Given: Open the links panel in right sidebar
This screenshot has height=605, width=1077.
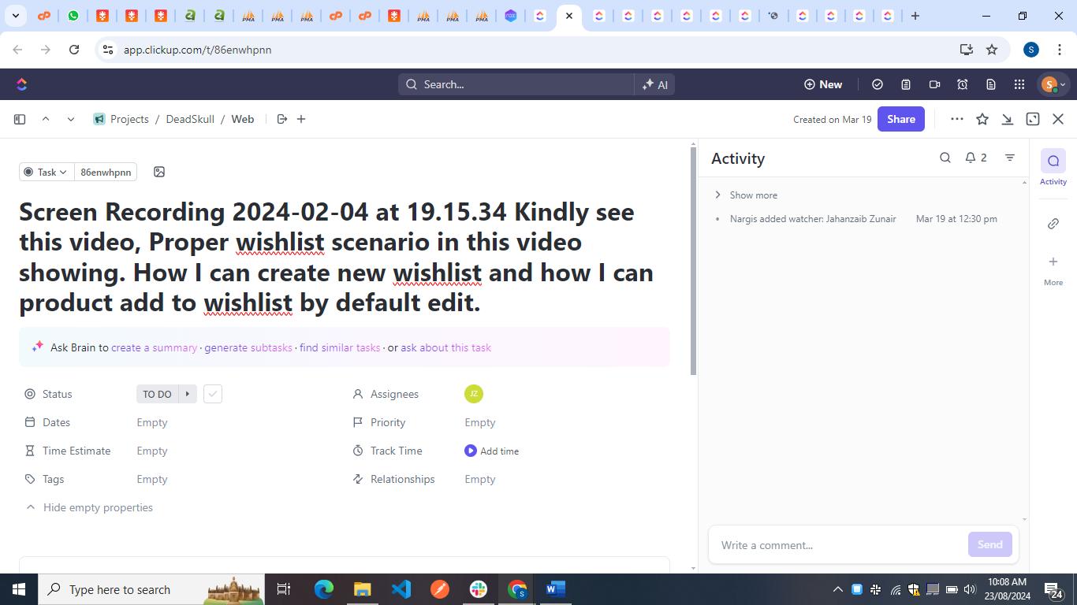Looking at the screenshot, I should click(x=1053, y=224).
